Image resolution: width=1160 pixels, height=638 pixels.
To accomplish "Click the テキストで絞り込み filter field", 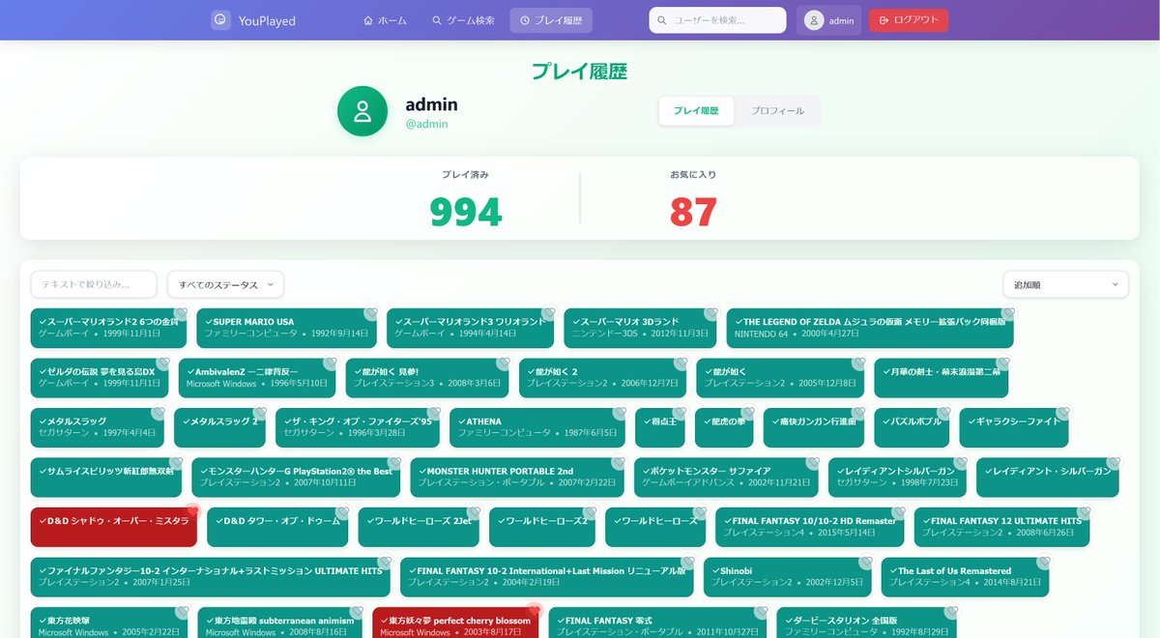I will (94, 284).
